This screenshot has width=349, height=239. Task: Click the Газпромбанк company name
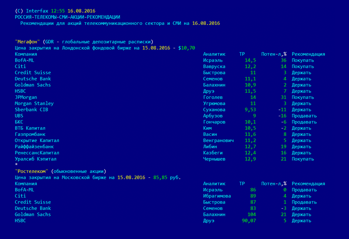click(30, 134)
